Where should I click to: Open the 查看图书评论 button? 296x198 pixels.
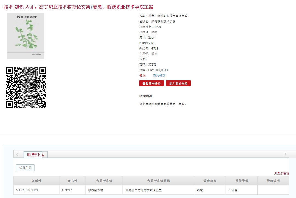click(x=151, y=83)
